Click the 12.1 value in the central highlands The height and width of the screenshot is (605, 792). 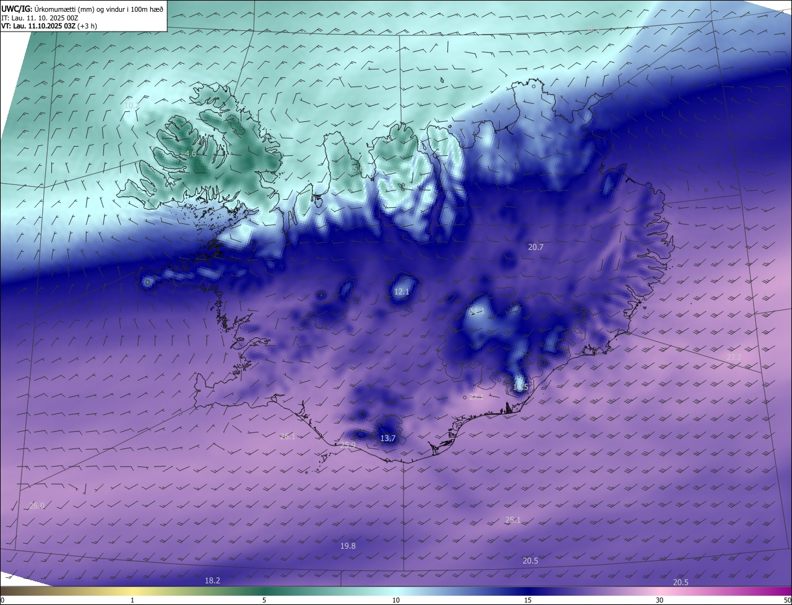[x=402, y=291]
